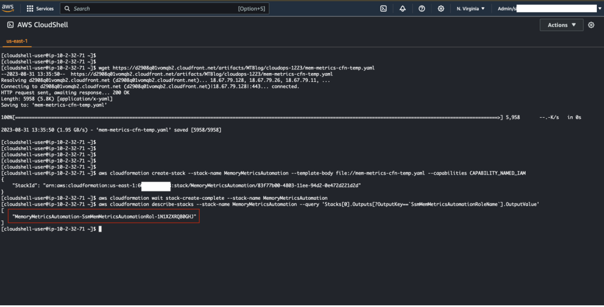Open CloudShell preferences gear icon
This screenshot has height=307, width=604.
pos(591,25)
